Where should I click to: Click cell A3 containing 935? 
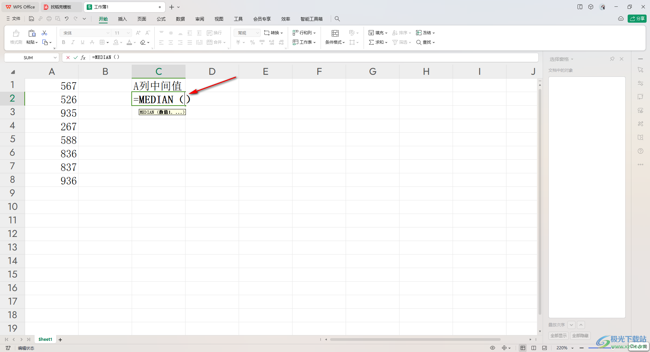(51, 112)
